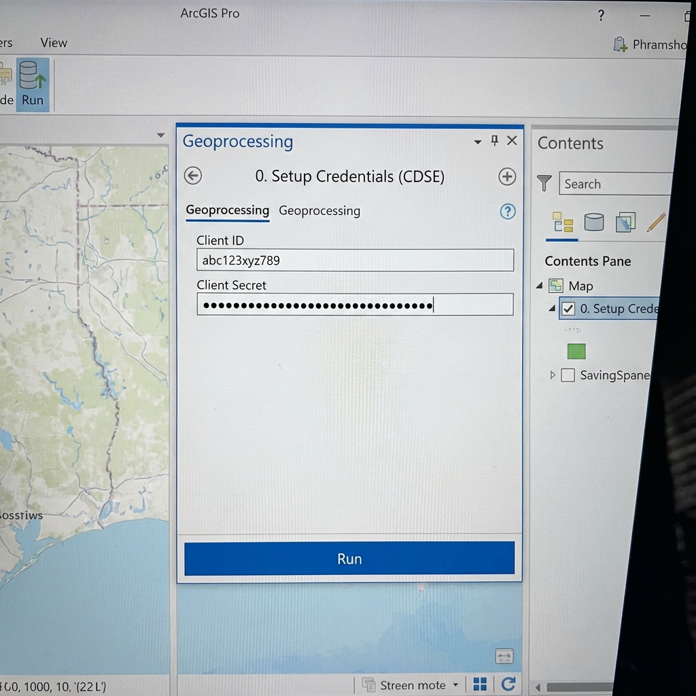Uncheck the 0. Setup Crede layer checkbox
This screenshot has height=696, width=696.
tap(568, 309)
